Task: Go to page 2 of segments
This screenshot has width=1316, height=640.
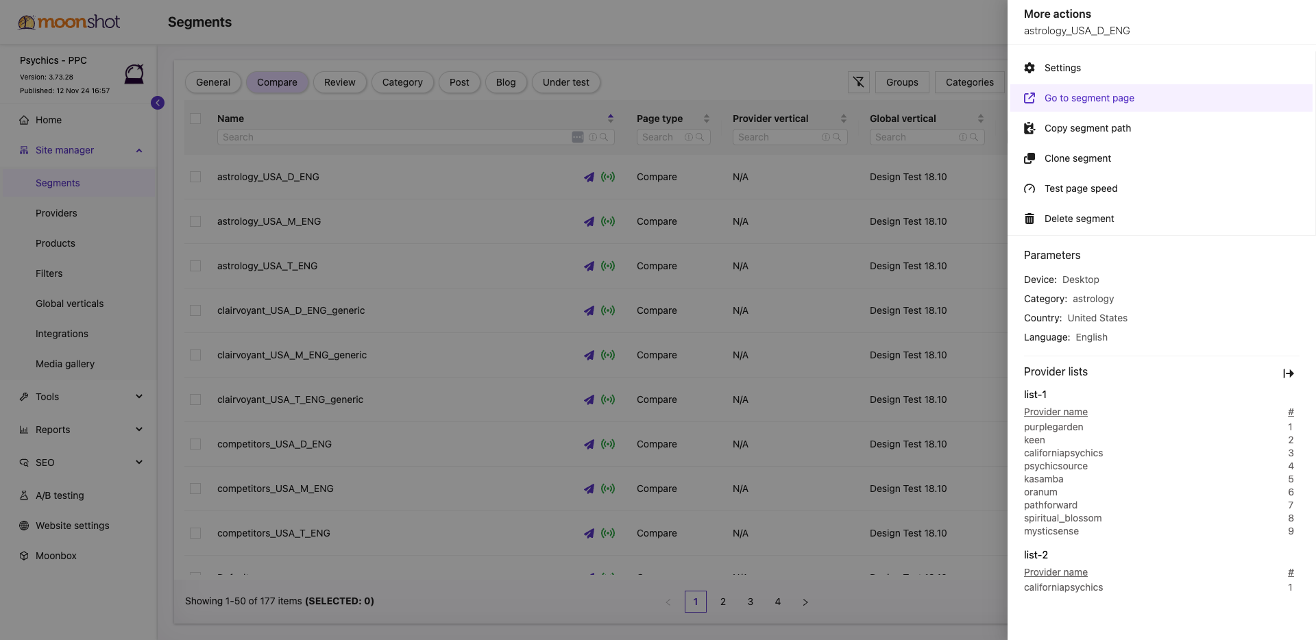Action: coord(723,602)
